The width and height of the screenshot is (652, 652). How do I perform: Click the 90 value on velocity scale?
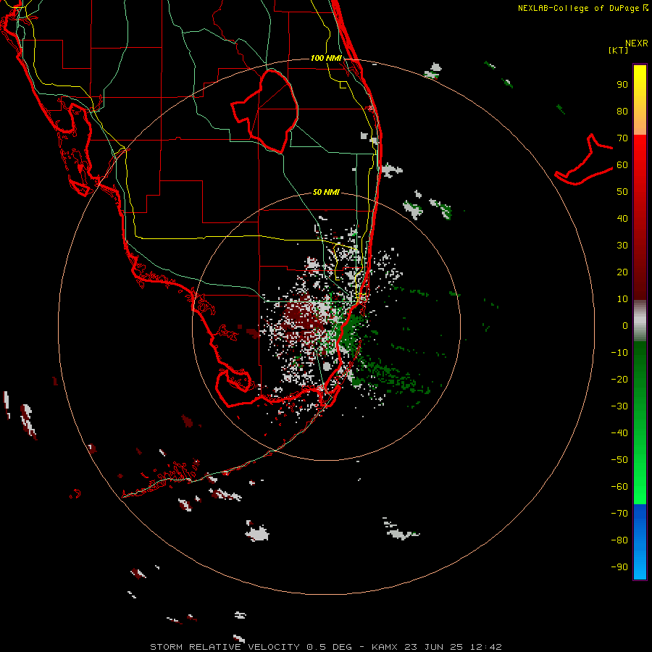[622, 85]
